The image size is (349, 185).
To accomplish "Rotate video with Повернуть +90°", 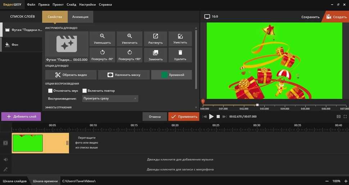I will (130, 55).
